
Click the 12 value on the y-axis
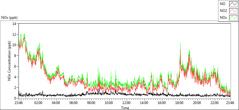tap(14, 34)
